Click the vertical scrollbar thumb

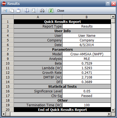click(113, 21)
